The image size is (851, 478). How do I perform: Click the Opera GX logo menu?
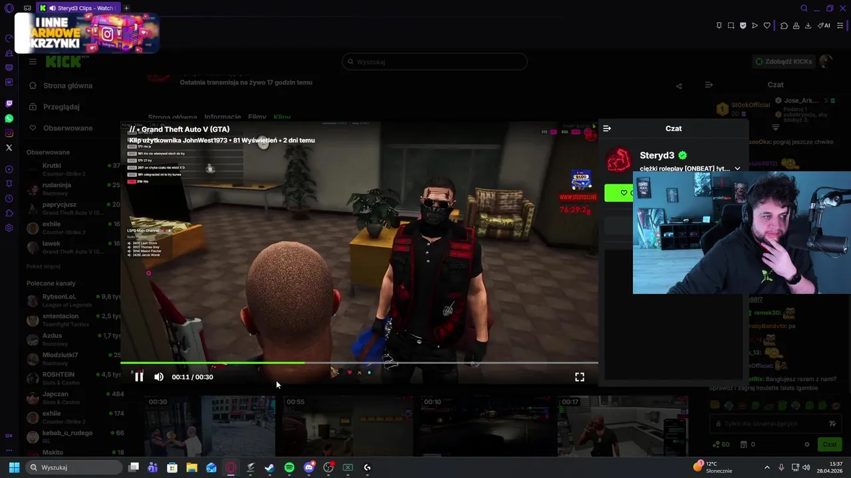tap(9, 8)
